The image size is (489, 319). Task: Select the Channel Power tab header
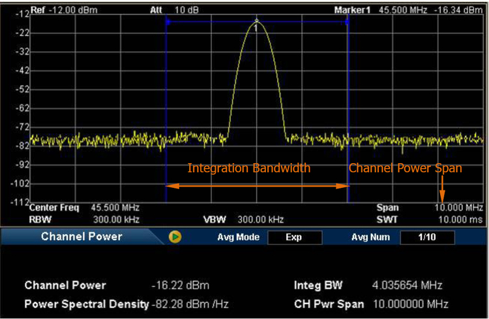[x=81, y=237]
